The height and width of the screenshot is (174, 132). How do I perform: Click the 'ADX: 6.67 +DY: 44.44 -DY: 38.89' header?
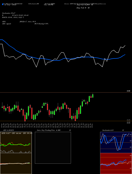click(17, 133)
